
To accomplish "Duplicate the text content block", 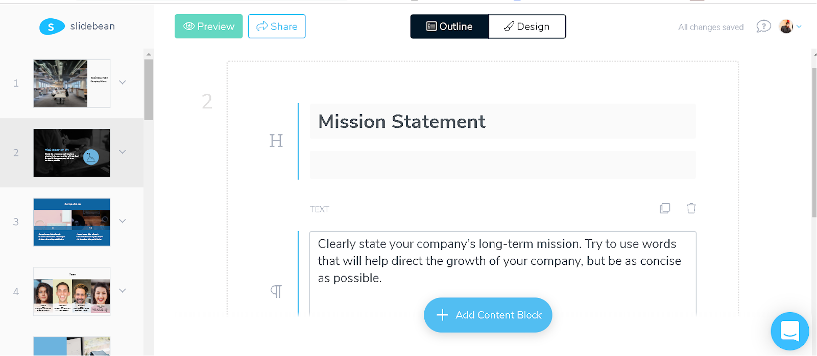I will click(665, 208).
